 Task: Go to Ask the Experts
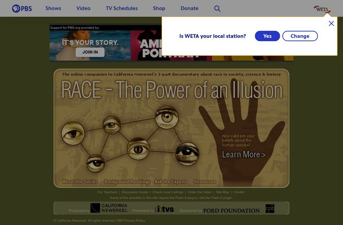[x=171, y=181]
